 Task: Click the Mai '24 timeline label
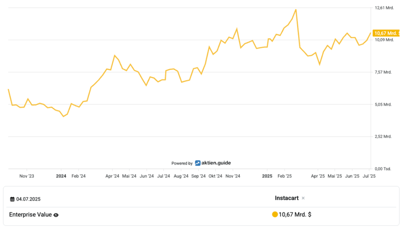tap(129, 176)
